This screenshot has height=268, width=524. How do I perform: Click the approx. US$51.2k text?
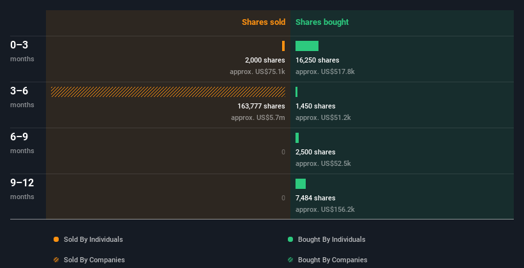click(323, 117)
